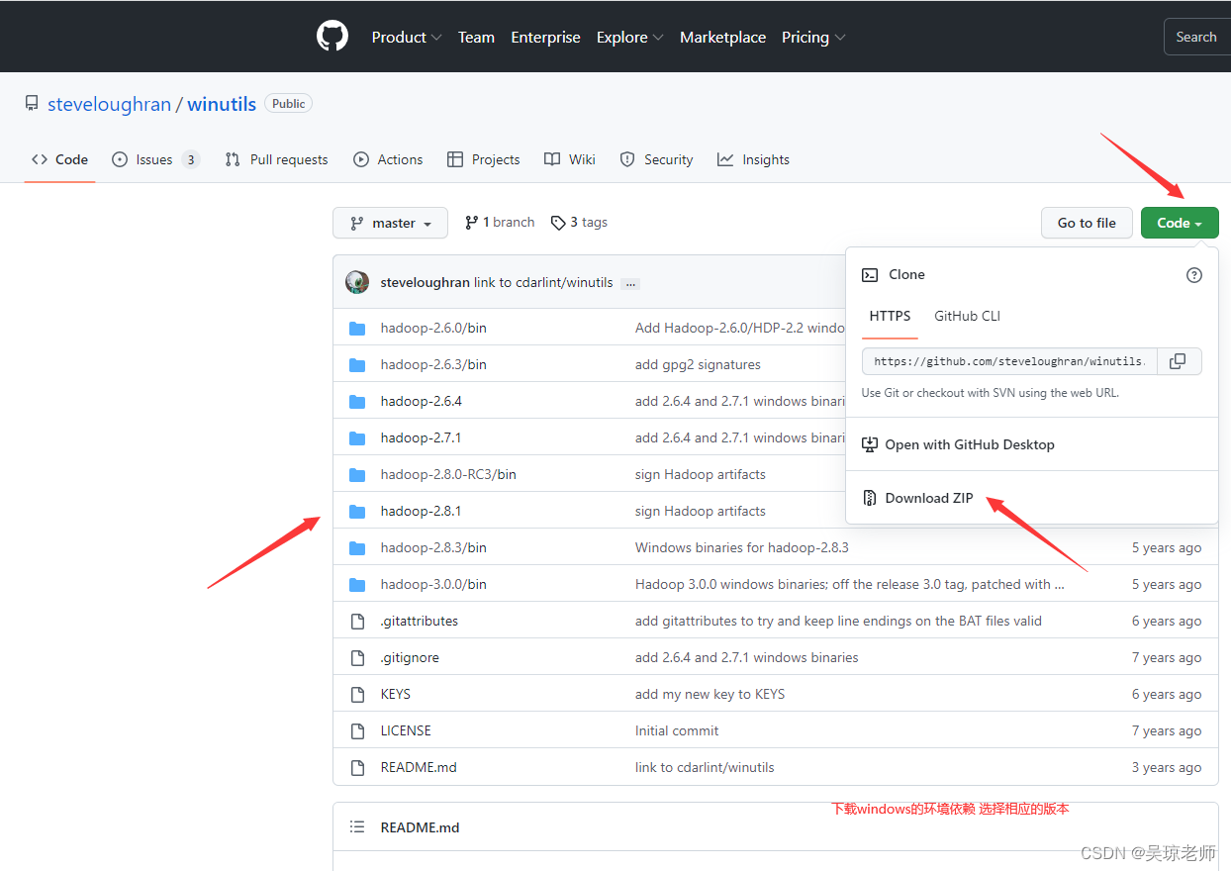Screen dimensions: 1231x871
Task: Click the Download ZIP file icon
Action: (x=870, y=498)
